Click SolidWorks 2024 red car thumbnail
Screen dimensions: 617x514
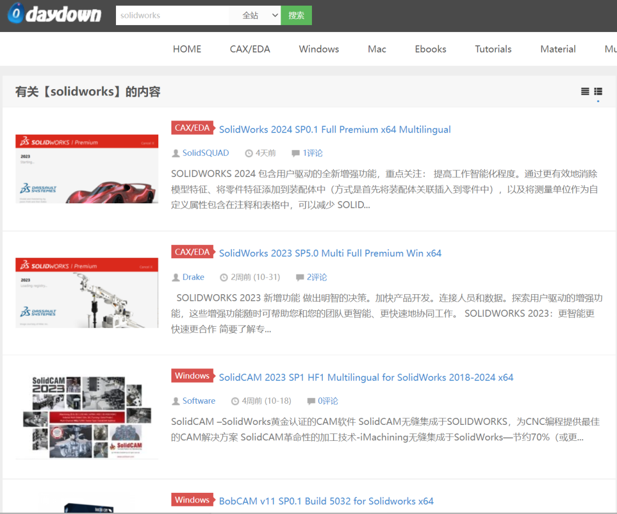point(87,169)
